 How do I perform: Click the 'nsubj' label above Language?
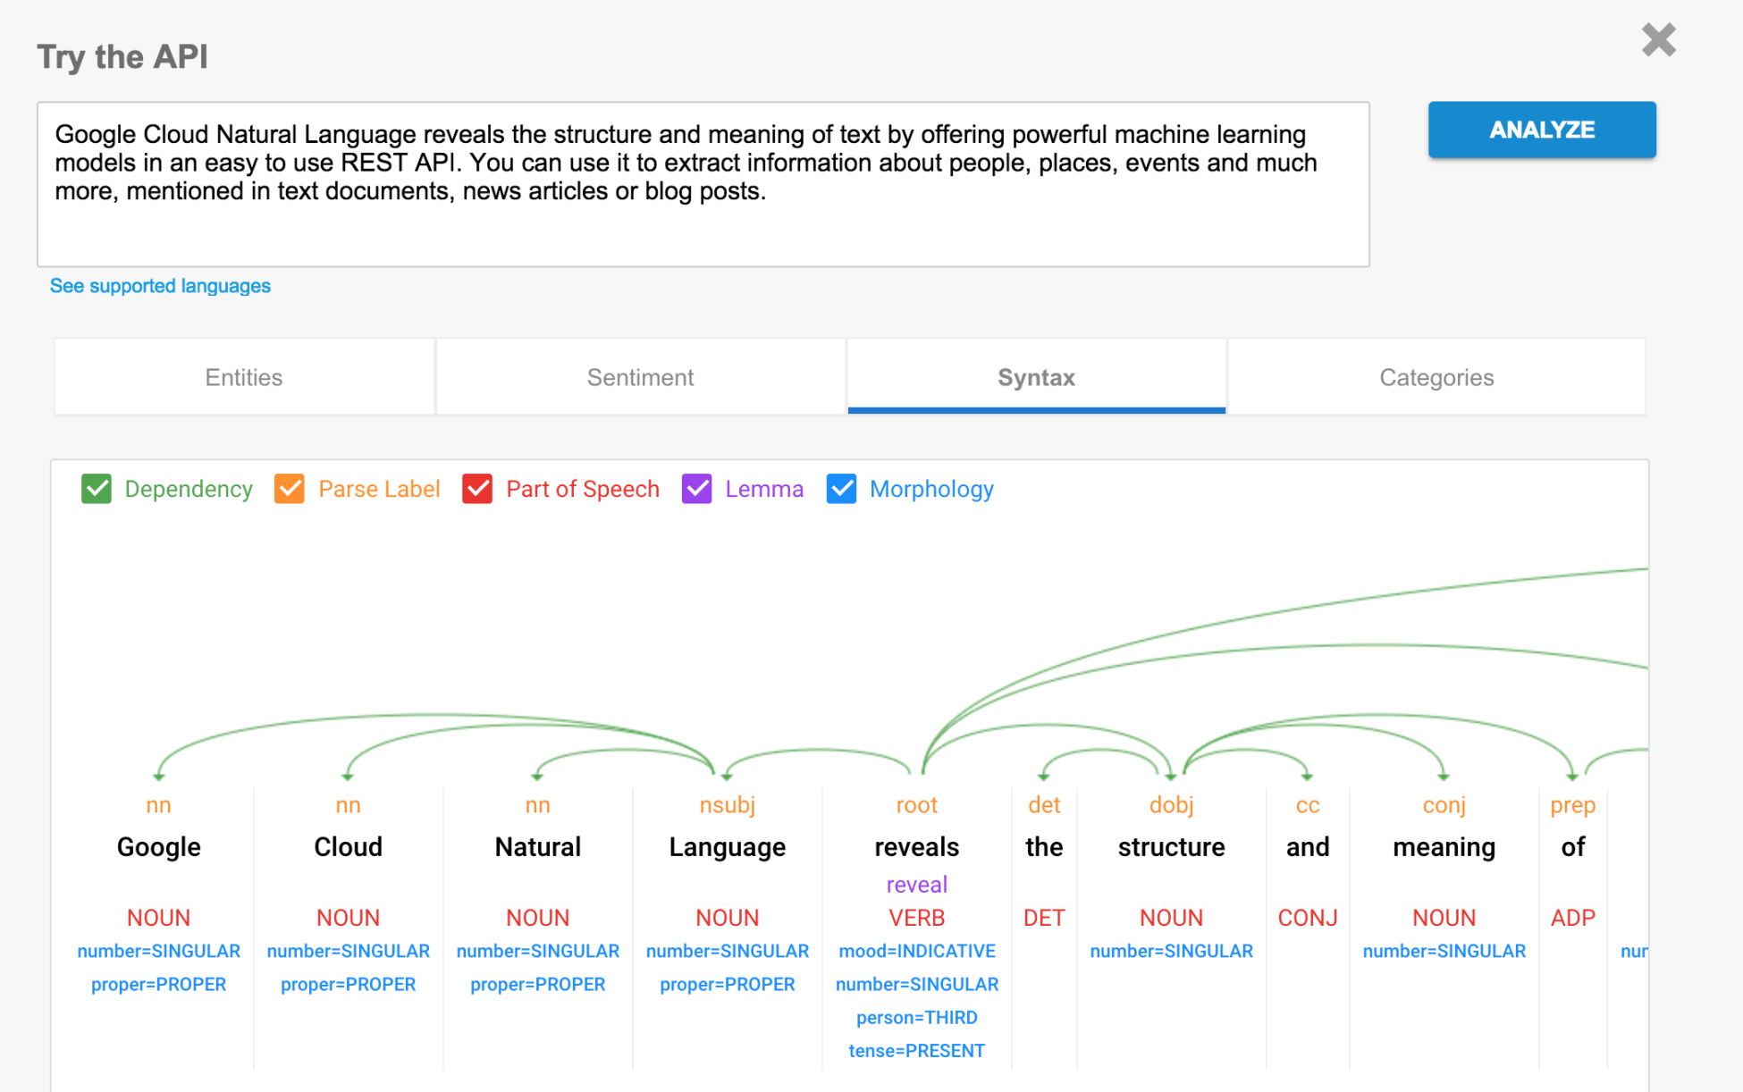pyautogui.click(x=727, y=805)
